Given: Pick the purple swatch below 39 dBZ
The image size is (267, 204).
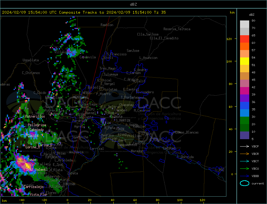Looking at the screenshot, I should (244, 98).
